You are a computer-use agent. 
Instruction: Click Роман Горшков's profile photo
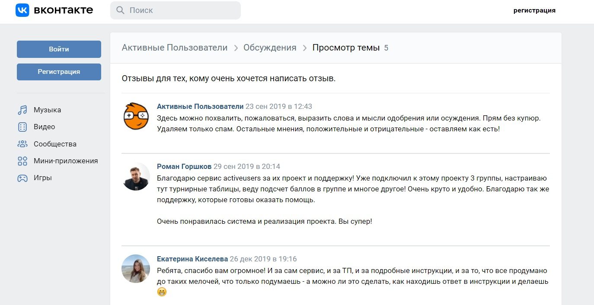(136, 177)
